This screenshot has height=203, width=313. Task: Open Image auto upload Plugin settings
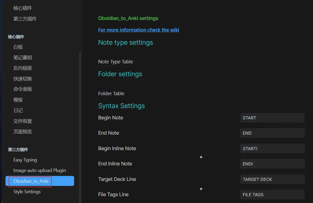pos(39,170)
